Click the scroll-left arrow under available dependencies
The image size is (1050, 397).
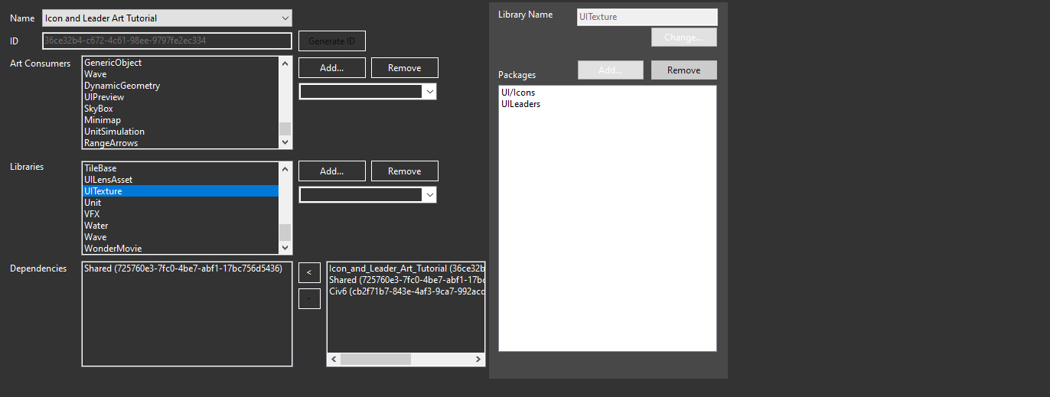(334, 360)
